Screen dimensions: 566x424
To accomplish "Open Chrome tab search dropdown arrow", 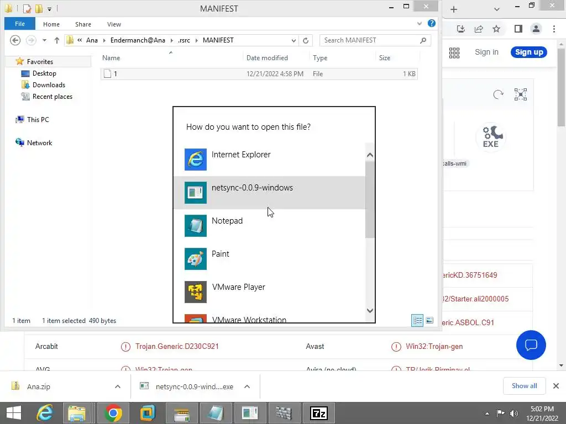I will click(497, 9).
